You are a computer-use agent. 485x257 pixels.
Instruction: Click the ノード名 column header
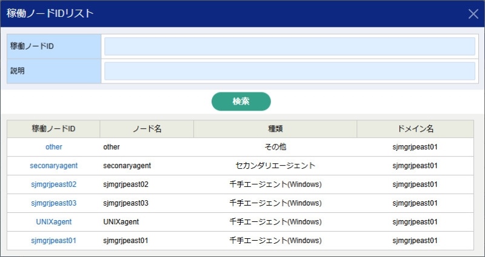click(x=147, y=129)
